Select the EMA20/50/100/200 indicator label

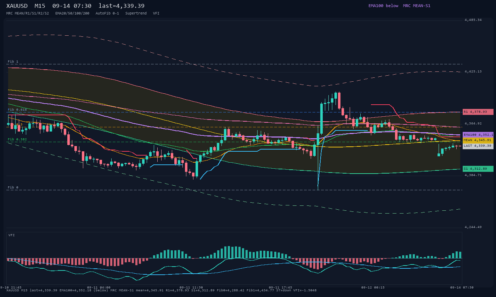tap(72, 13)
